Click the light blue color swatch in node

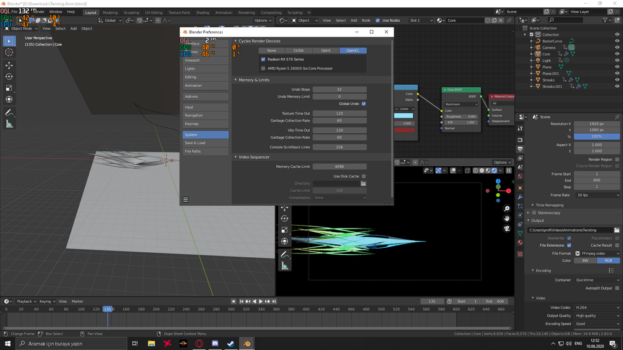[x=403, y=115]
